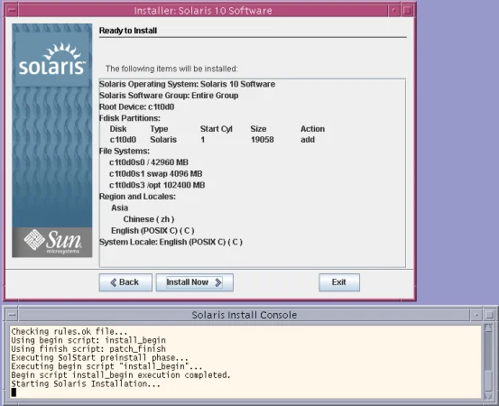The height and width of the screenshot is (406, 499).
Task: Click the 'Action' column header
Action: pos(312,129)
